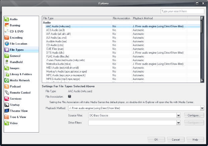Select the Encoding icon in the sidebar
208x146 pixels.
click(7, 38)
